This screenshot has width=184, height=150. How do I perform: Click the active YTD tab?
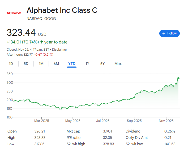pyautogui.click(x=72, y=64)
